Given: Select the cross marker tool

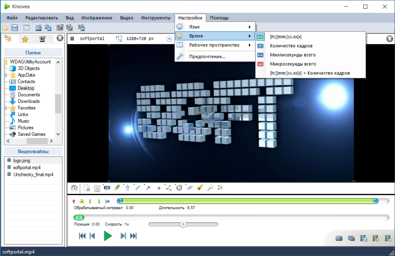Looking at the screenshot, I should [x=159, y=188].
